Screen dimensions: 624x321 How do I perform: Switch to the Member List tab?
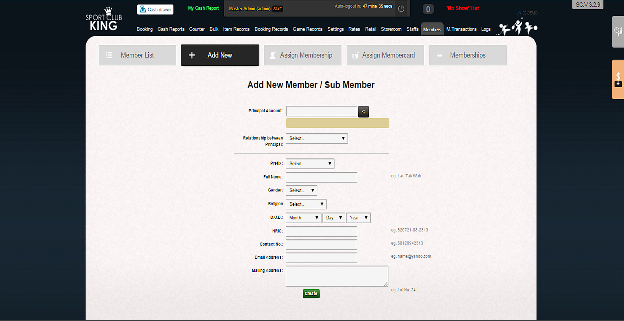(137, 55)
